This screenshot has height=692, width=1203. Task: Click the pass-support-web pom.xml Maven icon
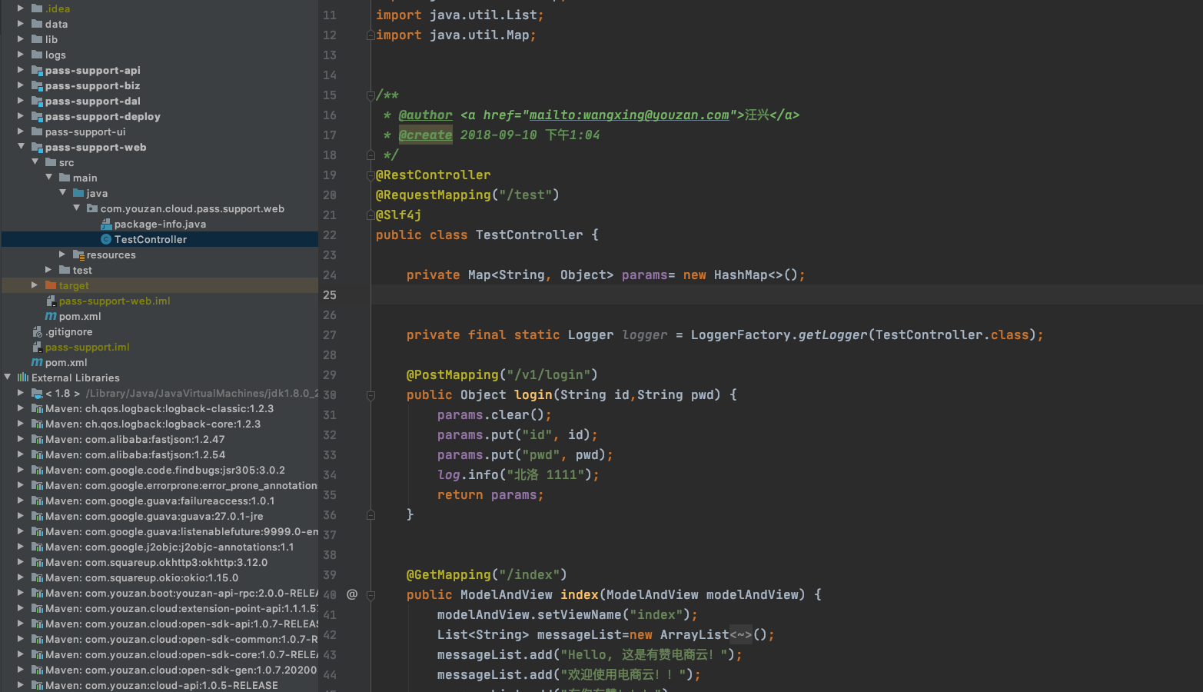[x=51, y=316]
